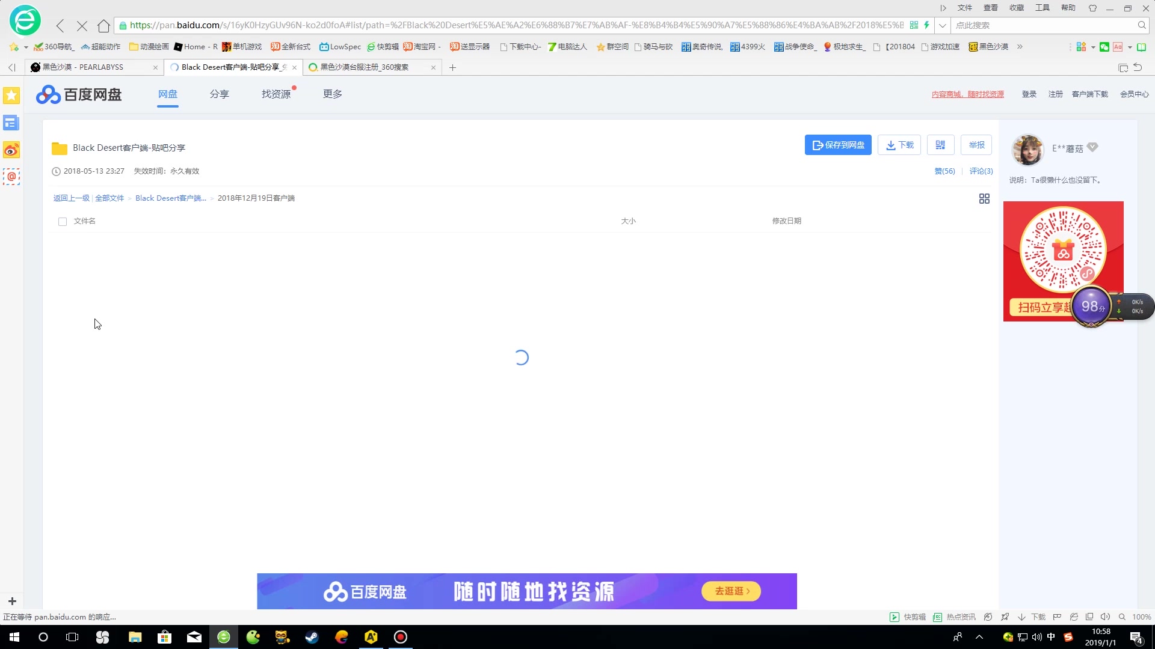
Task: Add sidebar app with plus icon
Action: pyautogui.click(x=12, y=601)
